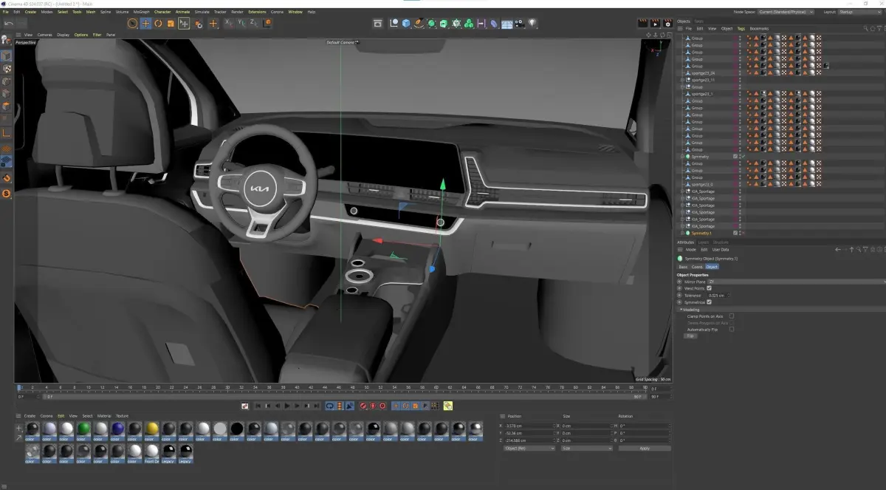The width and height of the screenshot is (886, 490).
Task: Click the Attributes back arrow icon
Action: pos(837,250)
